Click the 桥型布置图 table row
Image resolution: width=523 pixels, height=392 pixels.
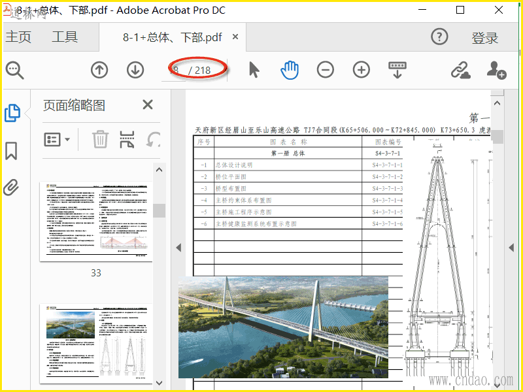click(x=298, y=188)
